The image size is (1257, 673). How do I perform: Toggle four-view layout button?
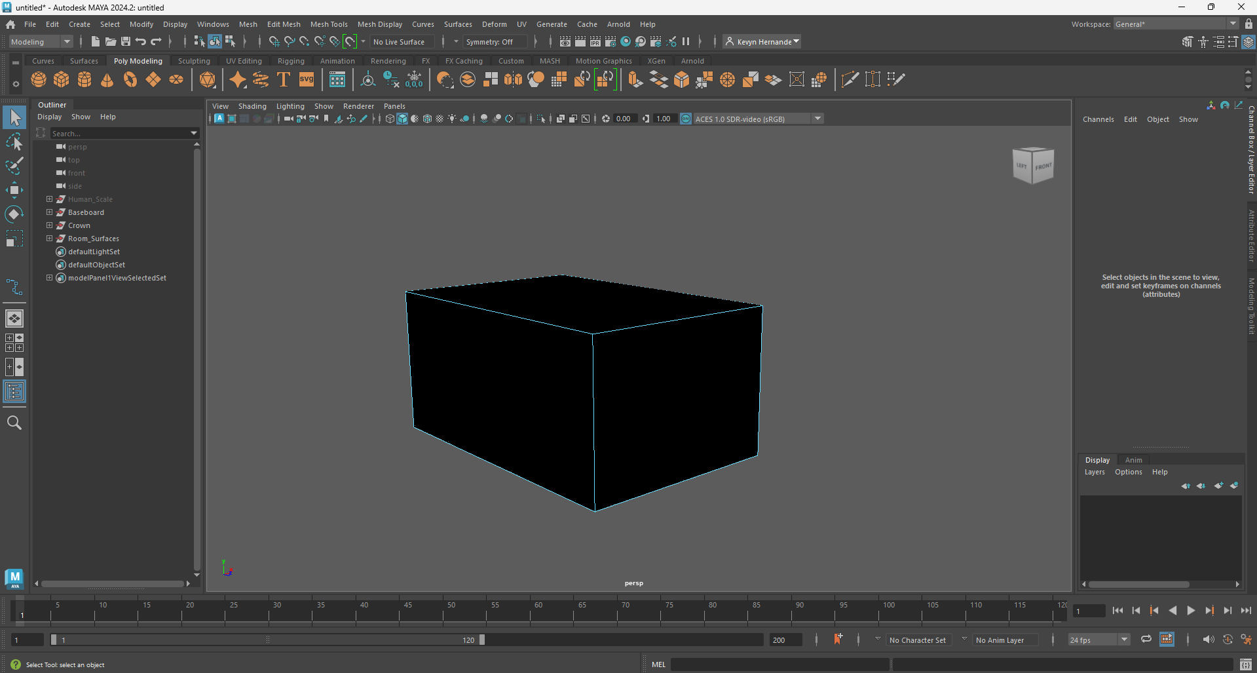pos(14,343)
